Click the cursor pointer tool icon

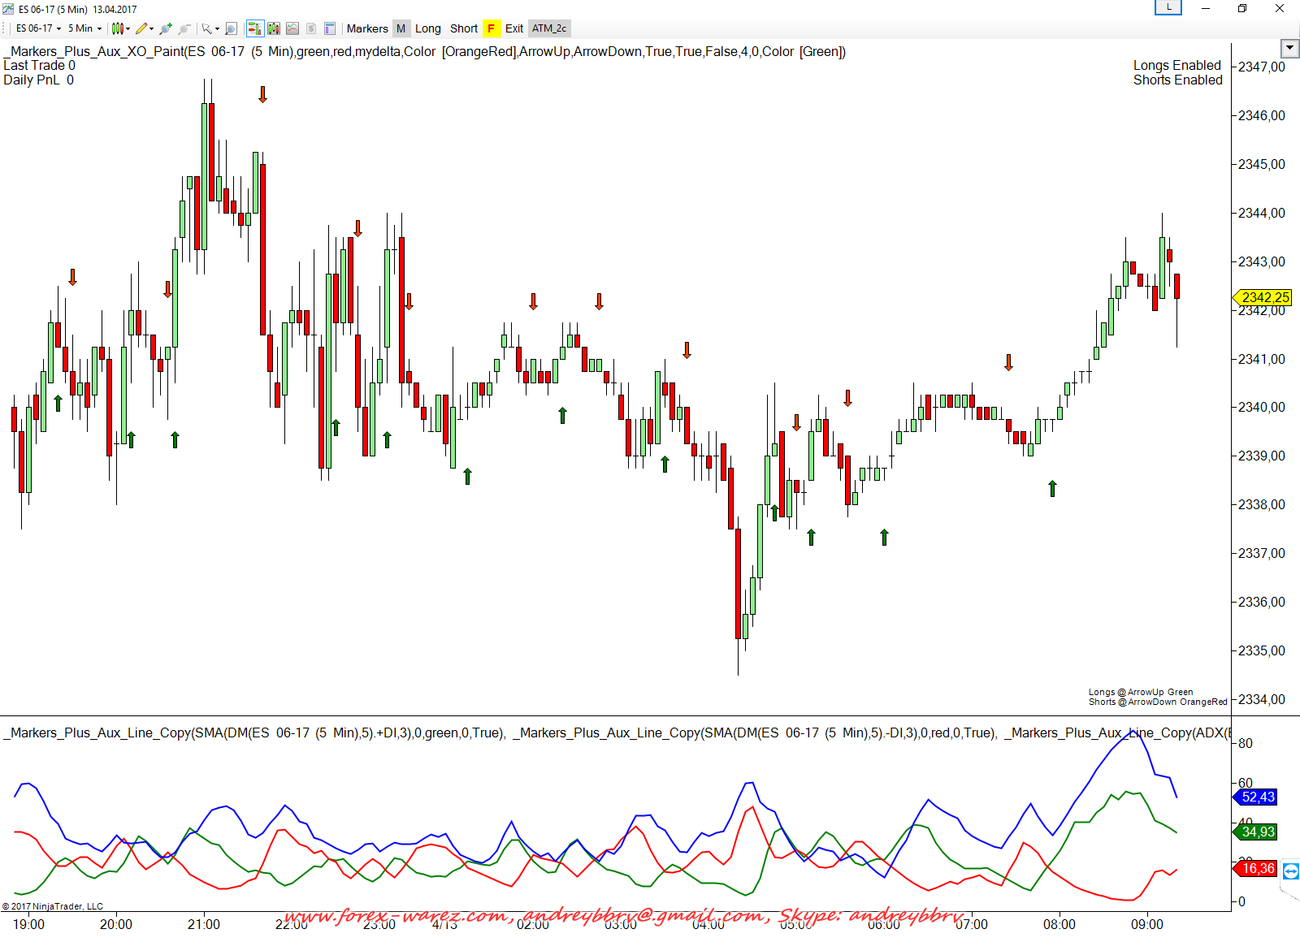coord(207,28)
